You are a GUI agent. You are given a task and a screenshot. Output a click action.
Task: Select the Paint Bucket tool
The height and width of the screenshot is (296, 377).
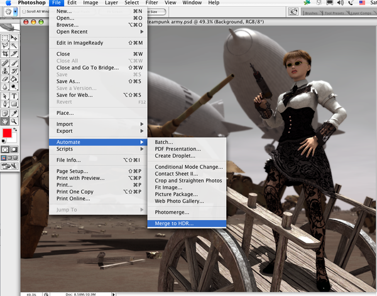tap(14, 79)
